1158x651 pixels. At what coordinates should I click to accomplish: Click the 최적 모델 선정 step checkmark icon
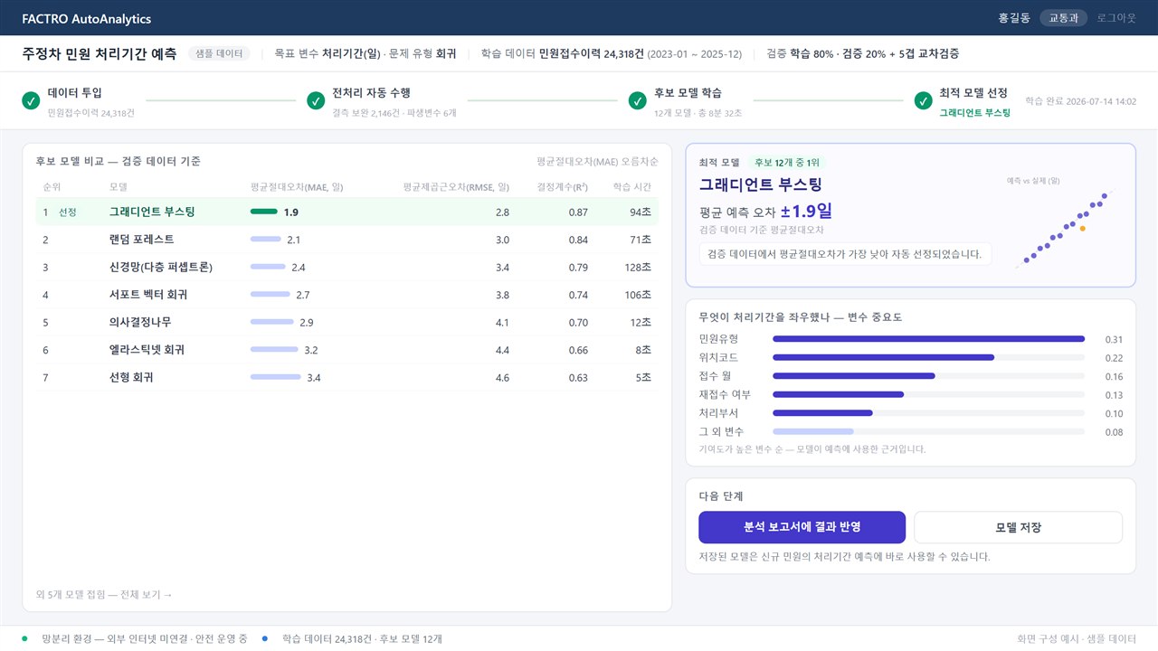pyautogui.click(x=924, y=100)
